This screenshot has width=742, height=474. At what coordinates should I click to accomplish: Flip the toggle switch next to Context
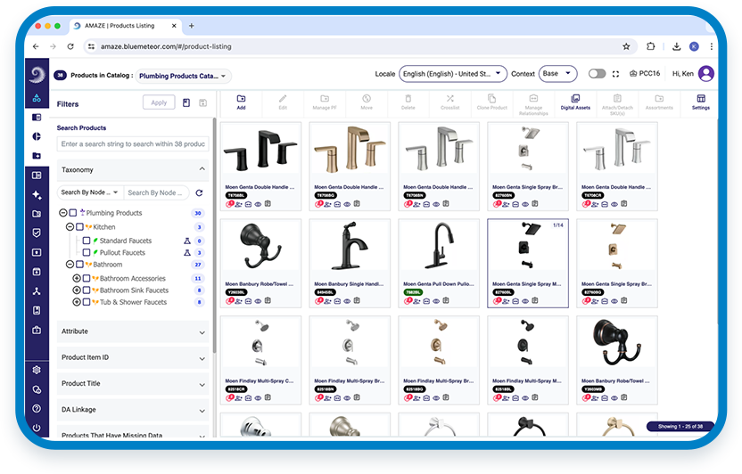coord(597,74)
